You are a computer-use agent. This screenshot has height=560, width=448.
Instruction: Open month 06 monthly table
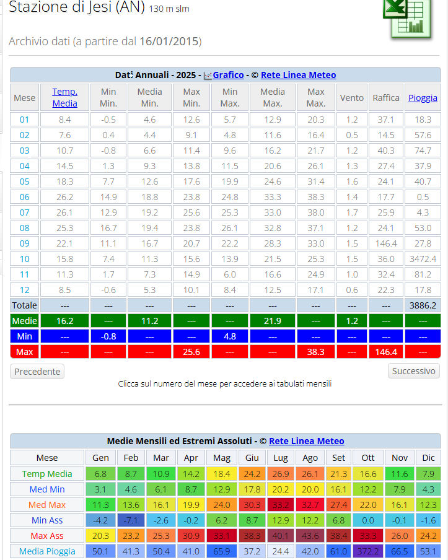tap(24, 197)
